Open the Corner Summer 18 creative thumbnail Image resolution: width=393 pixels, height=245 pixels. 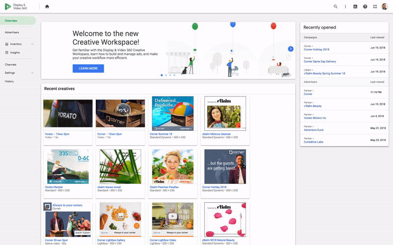tap(172, 114)
